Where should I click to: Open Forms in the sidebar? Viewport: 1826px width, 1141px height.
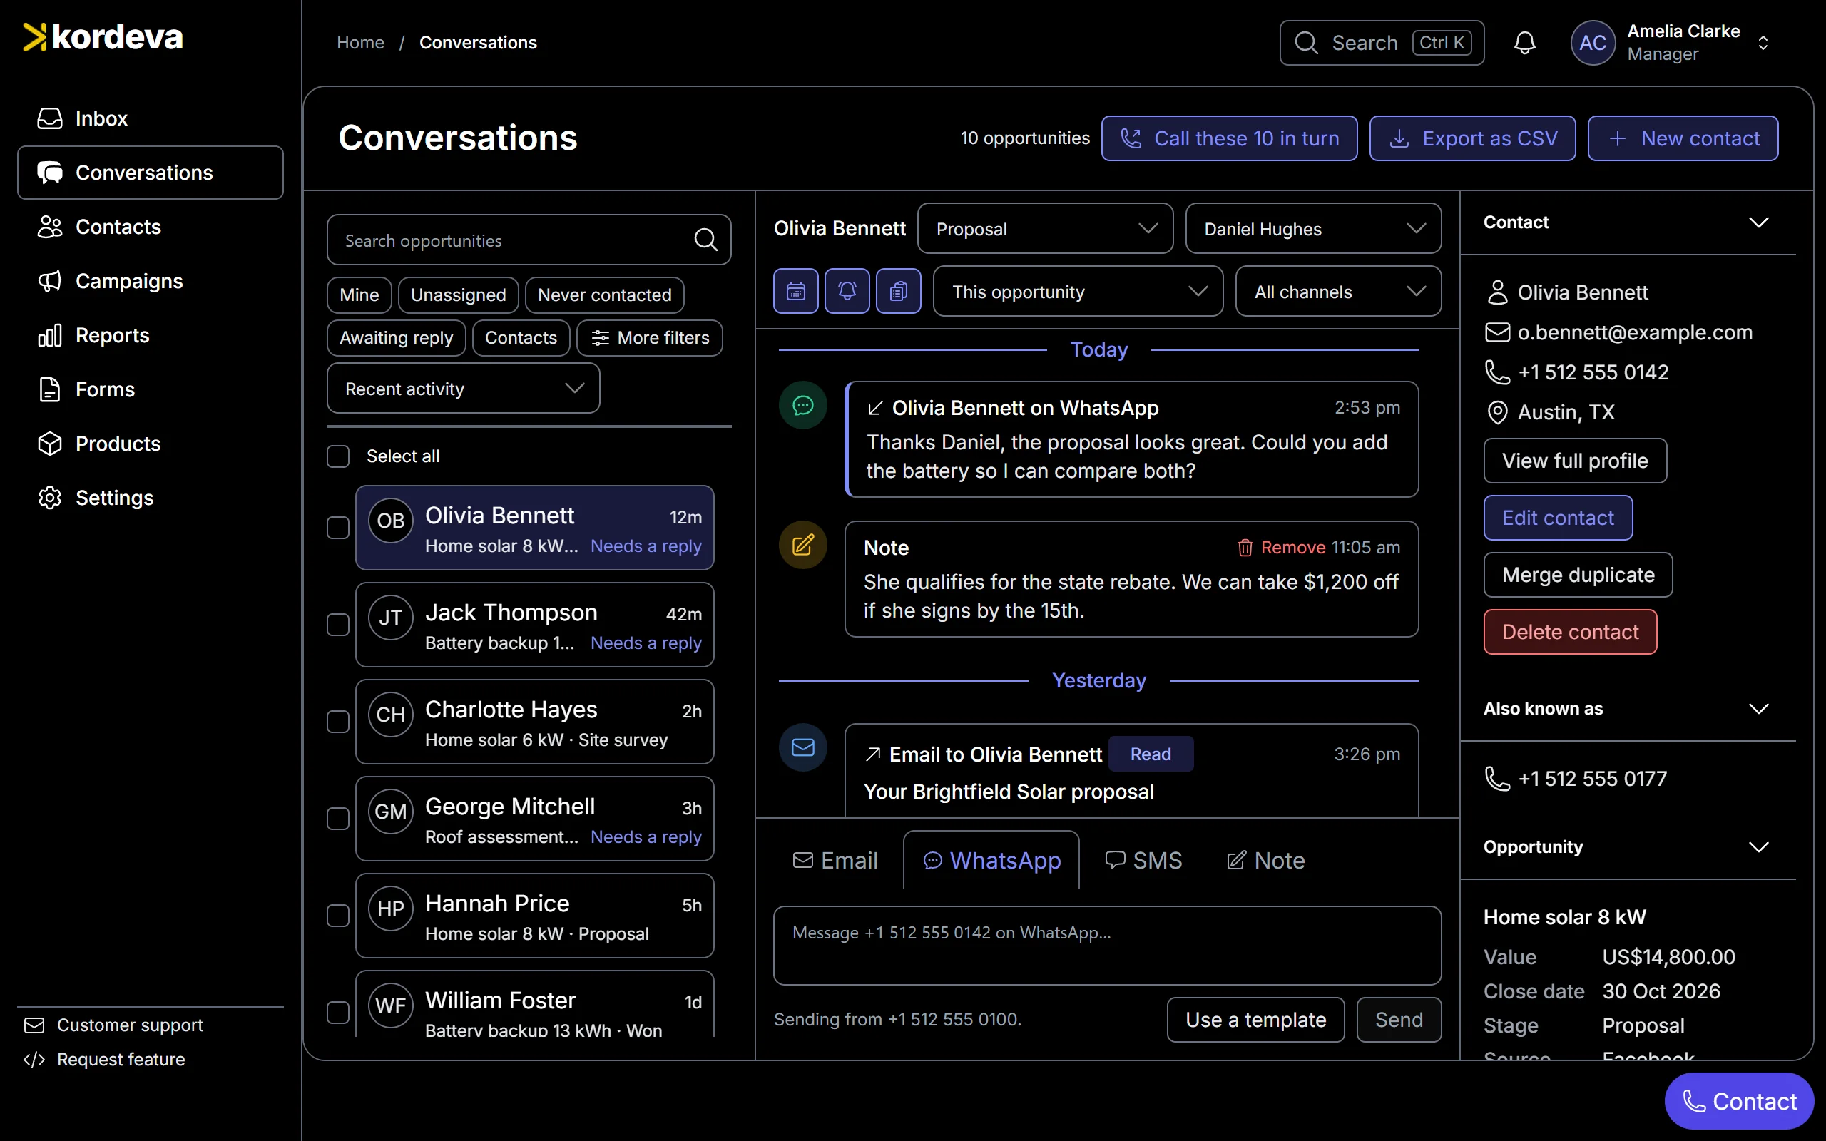[x=151, y=389]
